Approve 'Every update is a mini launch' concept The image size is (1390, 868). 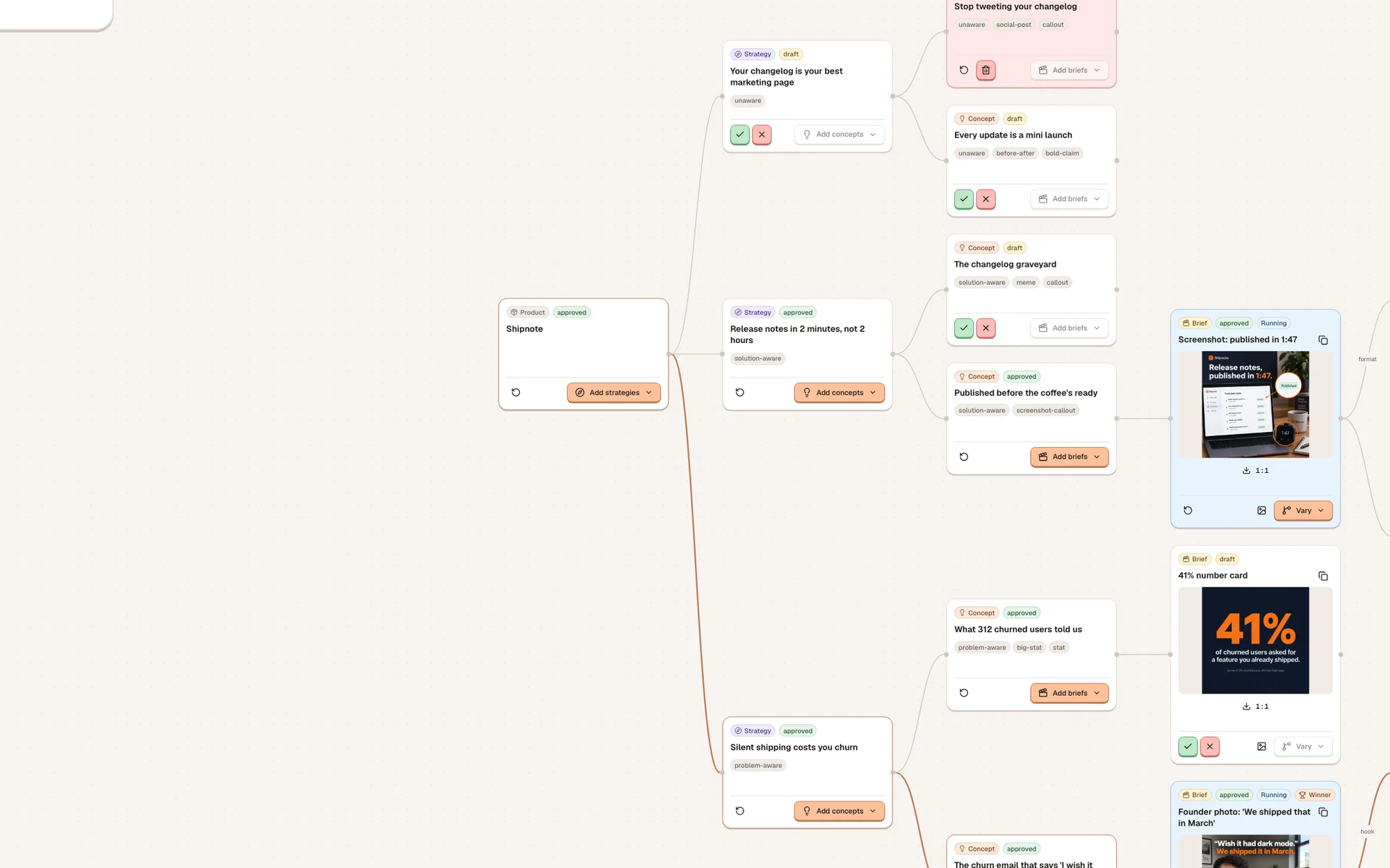(x=963, y=199)
